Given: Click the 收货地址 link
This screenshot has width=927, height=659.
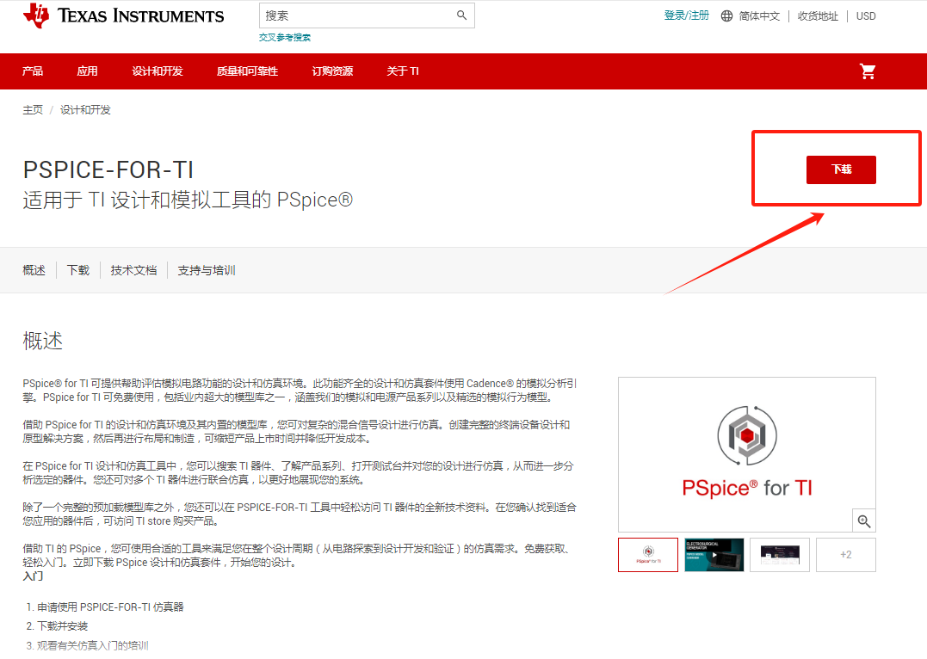Looking at the screenshot, I should (x=818, y=16).
